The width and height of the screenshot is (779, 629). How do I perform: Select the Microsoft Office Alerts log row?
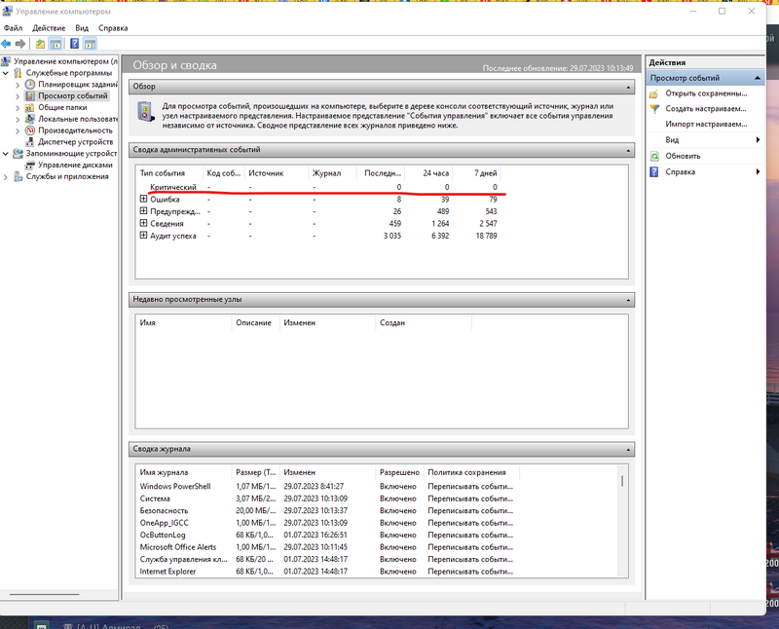point(327,547)
